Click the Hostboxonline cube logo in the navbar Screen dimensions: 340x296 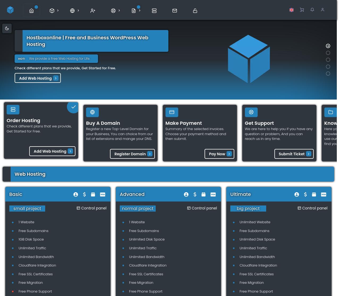(x=10, y=10)
